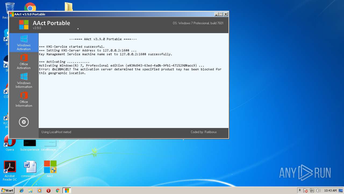Image resolution: width=344 pixels, height=194 pixels.
Task: Open the butexperience desktop file
Action: [x=30, y=145]
